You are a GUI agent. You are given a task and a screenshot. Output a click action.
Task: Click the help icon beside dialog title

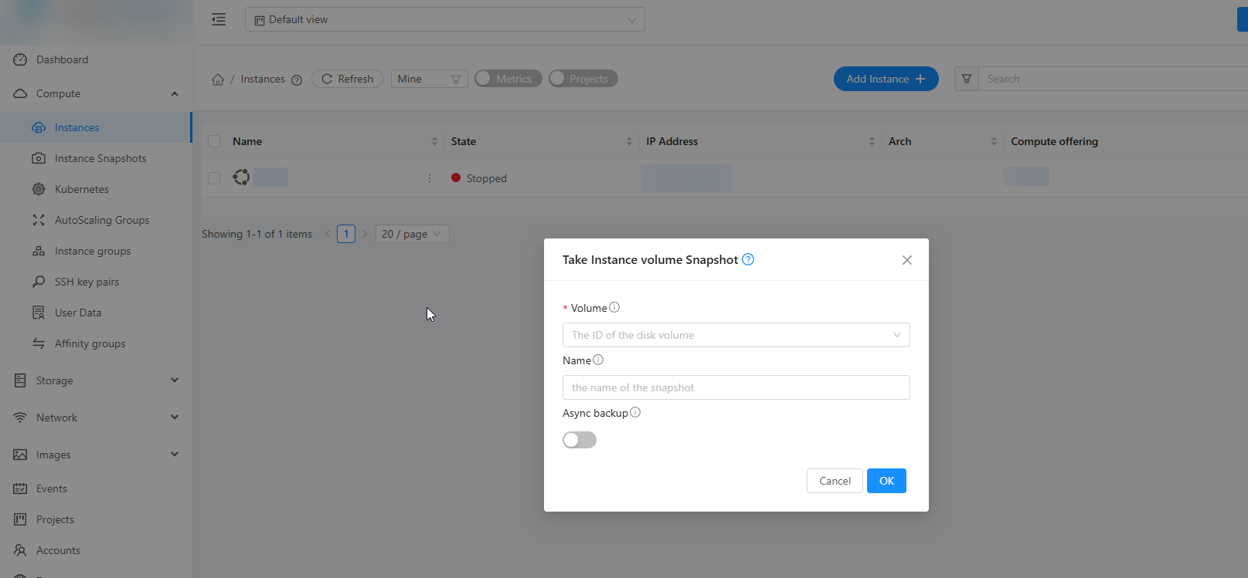tap(748, 259)
